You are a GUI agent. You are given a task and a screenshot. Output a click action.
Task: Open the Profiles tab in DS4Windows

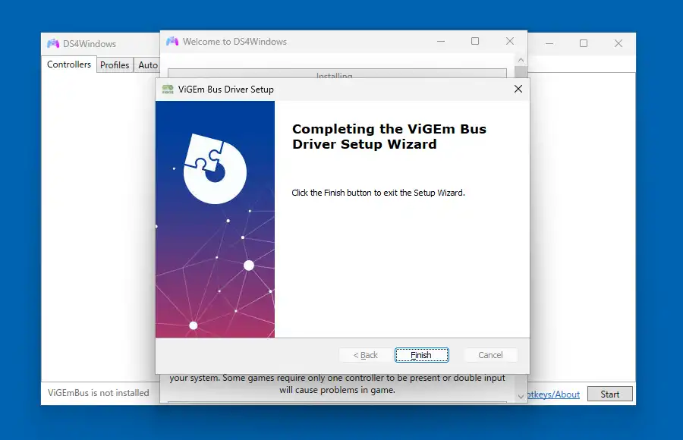point(115,65)
